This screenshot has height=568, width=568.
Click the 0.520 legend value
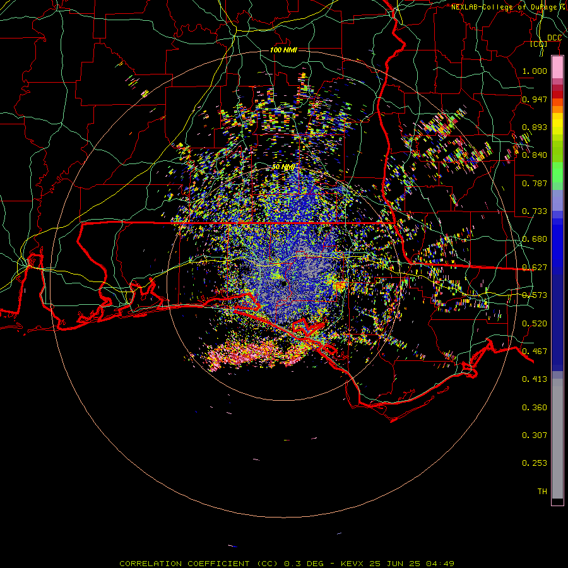(x=535, y=324)
